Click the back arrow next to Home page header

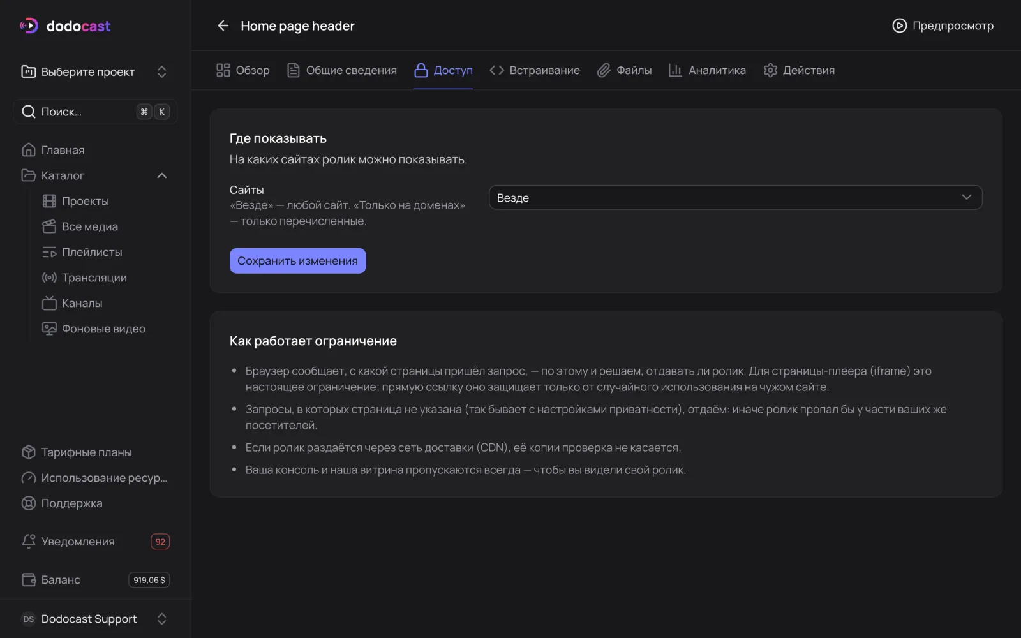pyautogui.click(x=223, y=26)
